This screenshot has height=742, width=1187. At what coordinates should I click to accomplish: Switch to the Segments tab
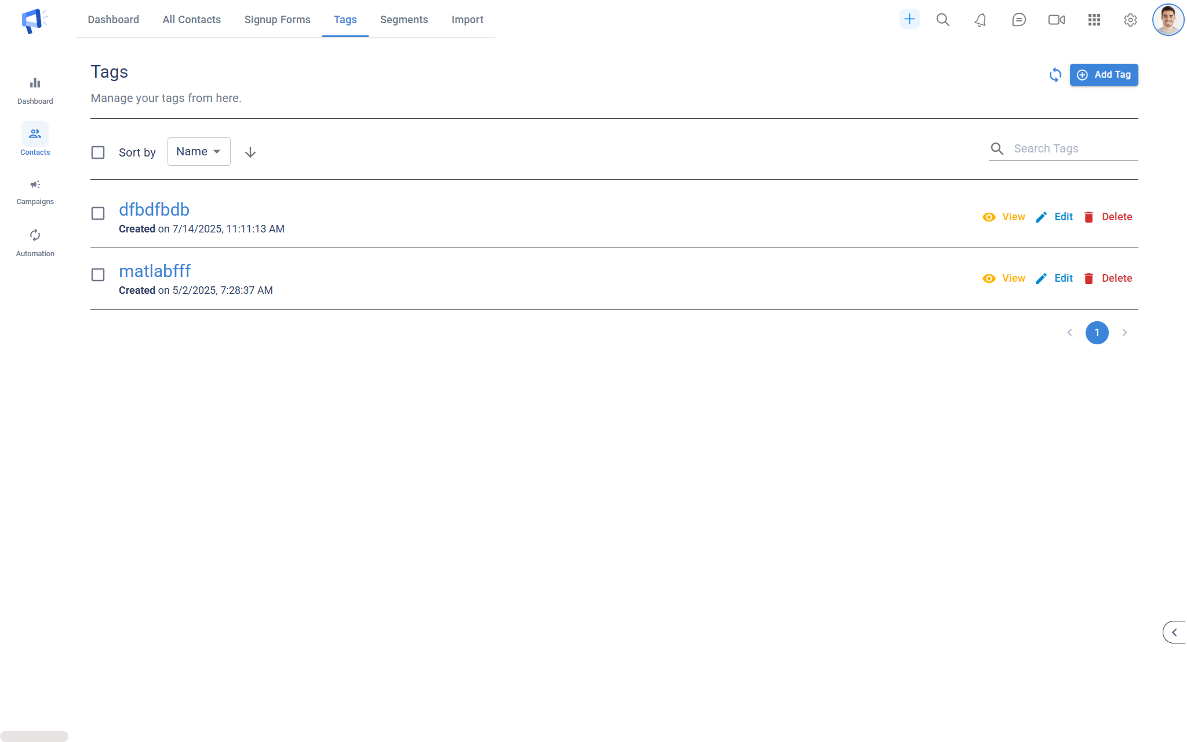coord(404,20)
